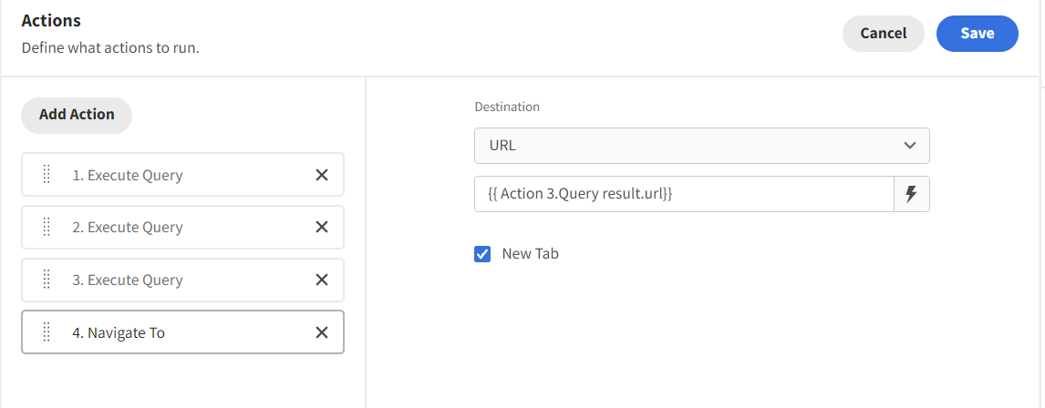Remove the first Execute Query action
This screenshot has width=1045, height=408.
click(321, 175)
